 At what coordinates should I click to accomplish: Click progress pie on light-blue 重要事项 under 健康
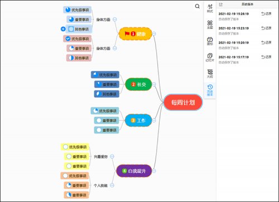71,19
